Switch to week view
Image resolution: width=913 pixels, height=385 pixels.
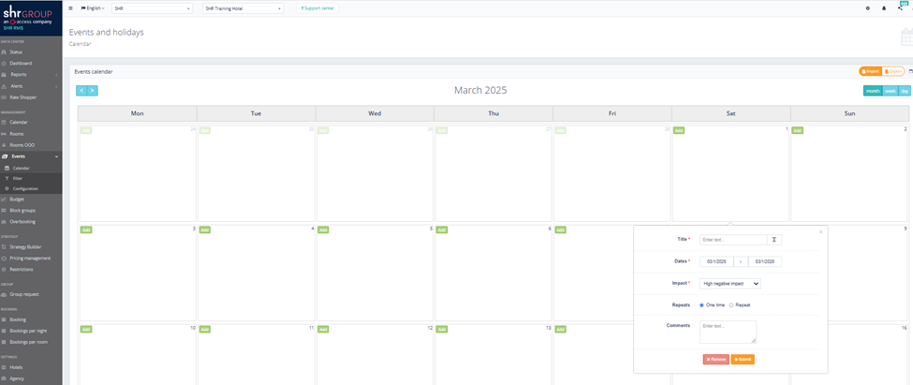(891, 91)
